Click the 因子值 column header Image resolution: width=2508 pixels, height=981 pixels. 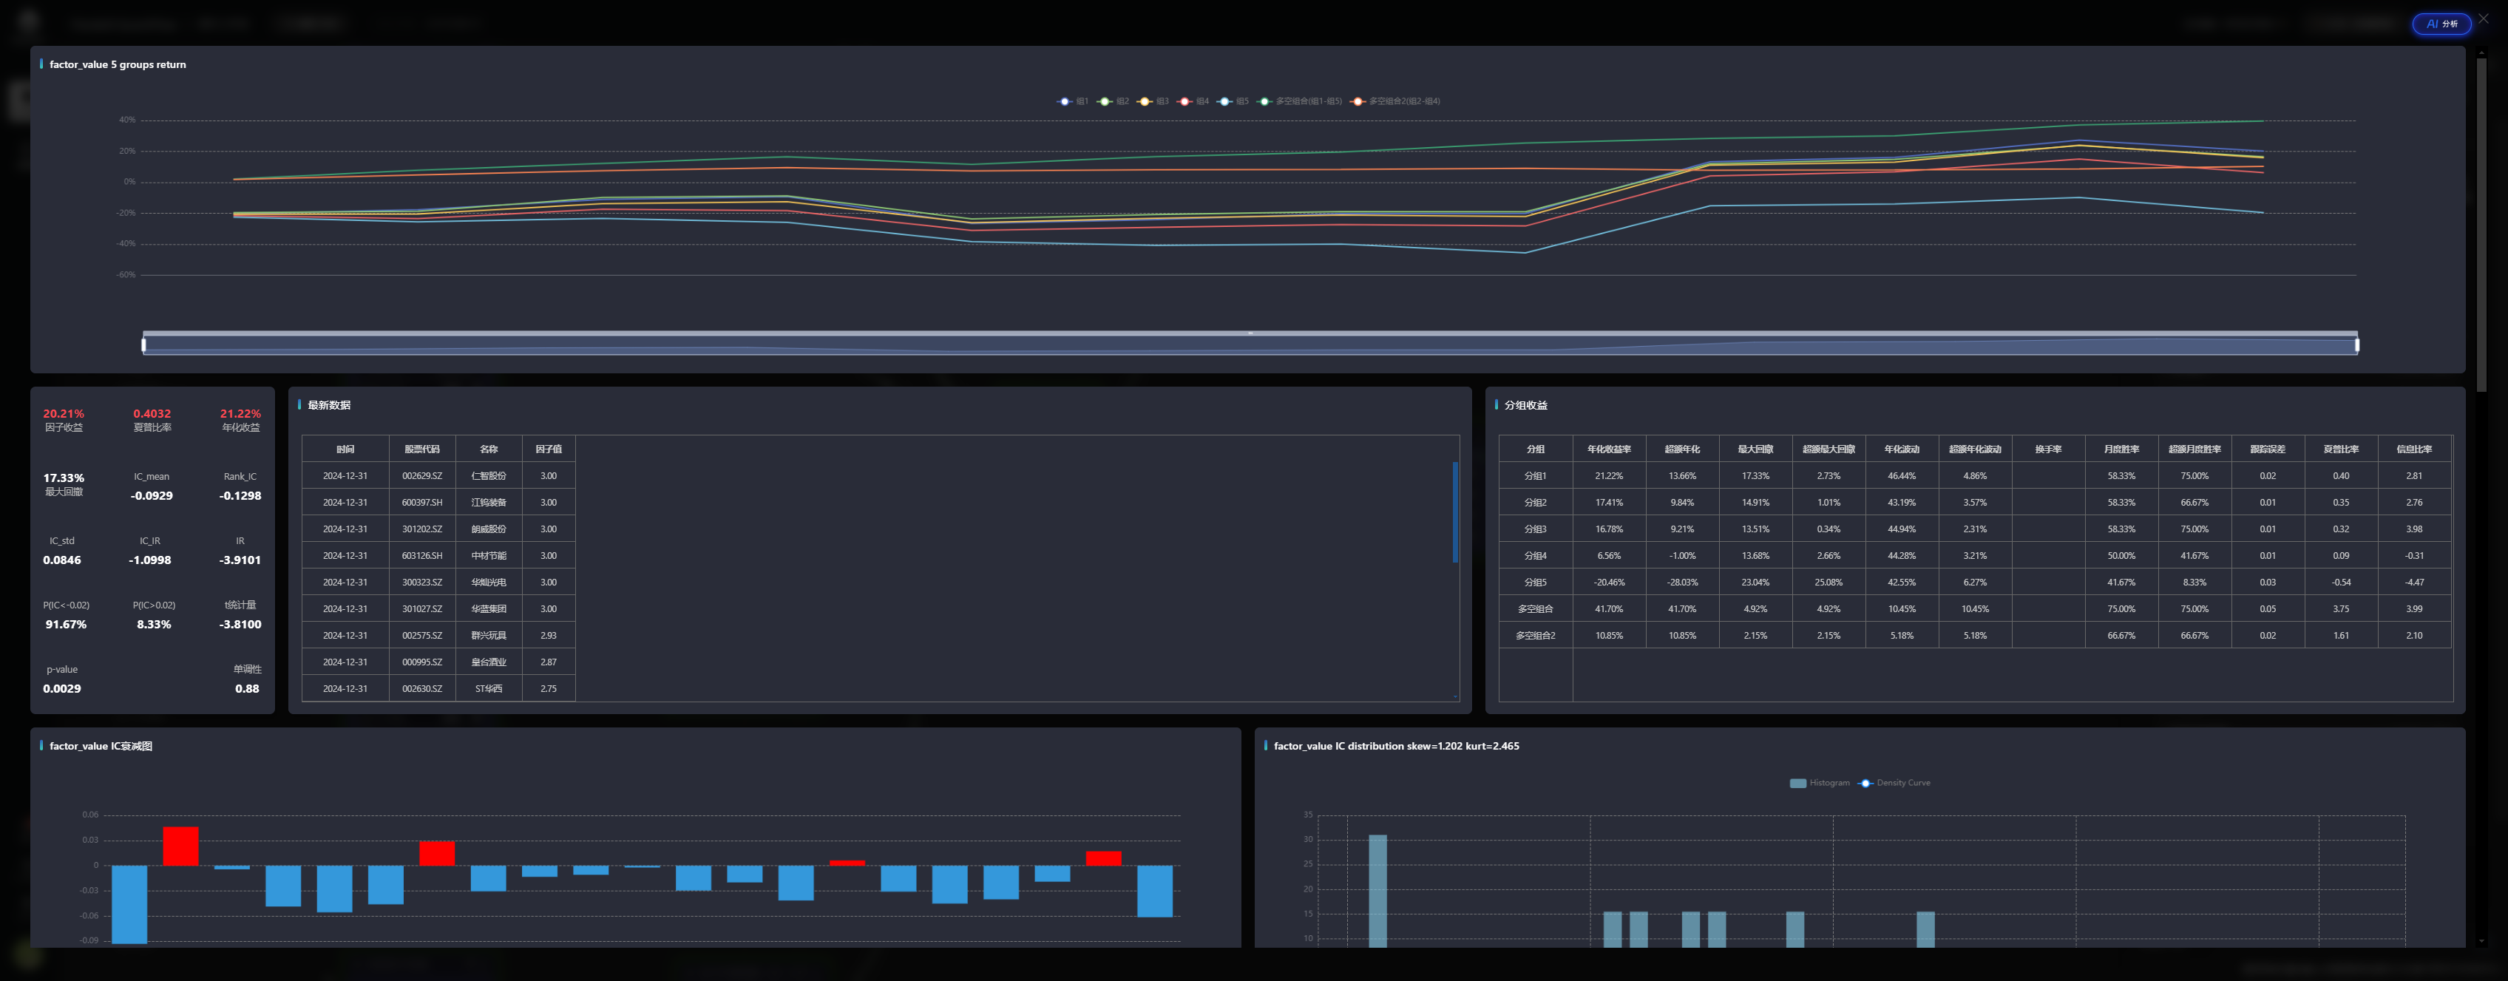click(548, 449)
